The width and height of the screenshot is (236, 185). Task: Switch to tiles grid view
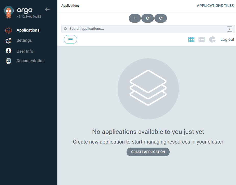point(191,39)
